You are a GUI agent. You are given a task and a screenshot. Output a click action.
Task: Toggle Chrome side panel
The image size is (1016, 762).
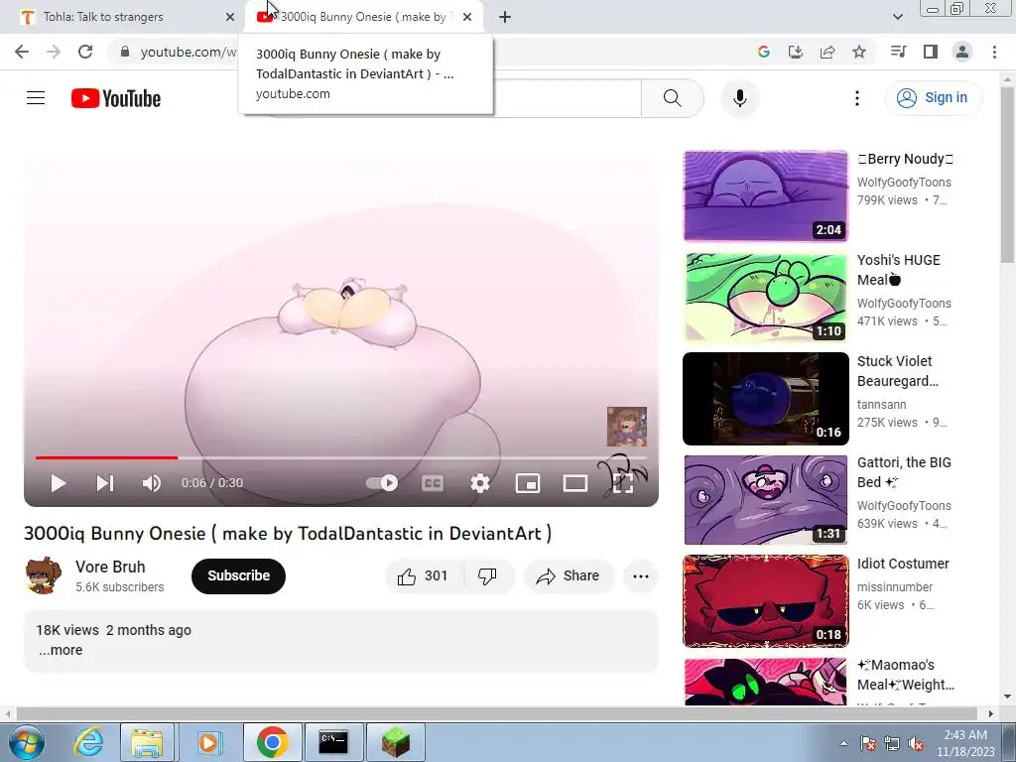pyautogui.click(x=931, y=52)
